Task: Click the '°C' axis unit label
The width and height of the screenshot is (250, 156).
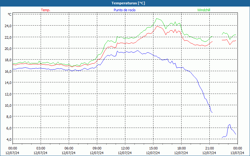Action: [x=10, y=14]
